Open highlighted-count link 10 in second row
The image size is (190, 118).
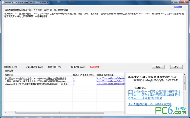[73, 81]
